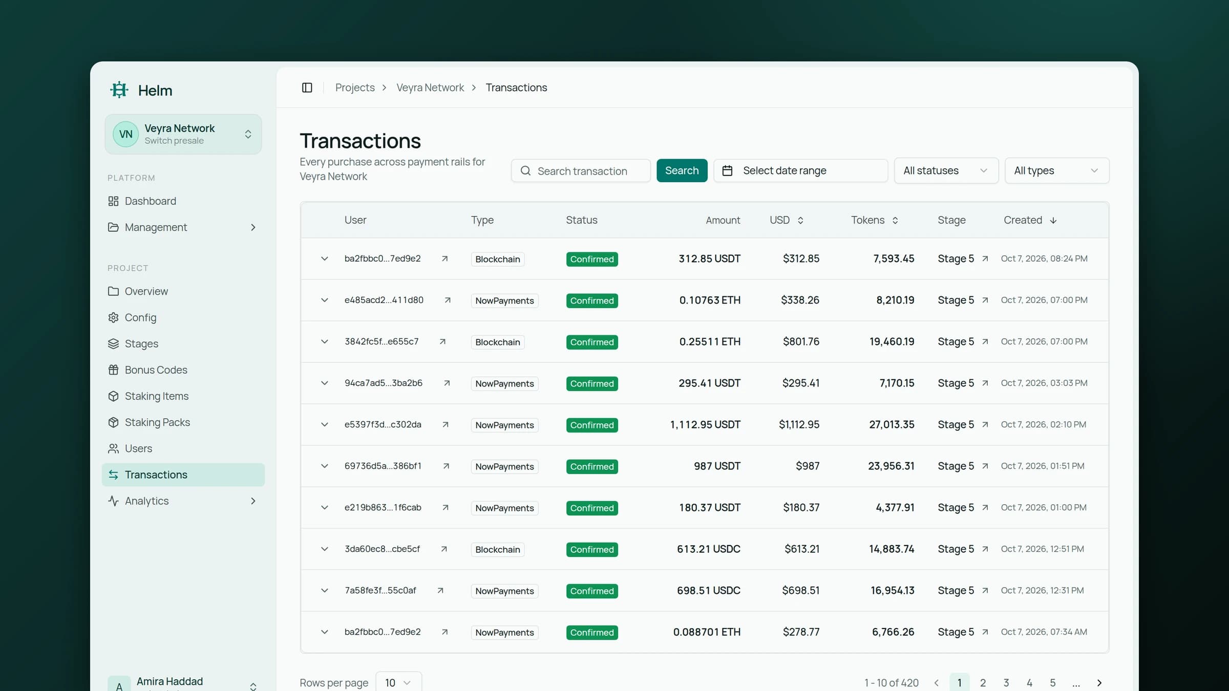The image size is (1229, 691).
Task: Open Projects breadcrumb link
Action: click(355, 88)
